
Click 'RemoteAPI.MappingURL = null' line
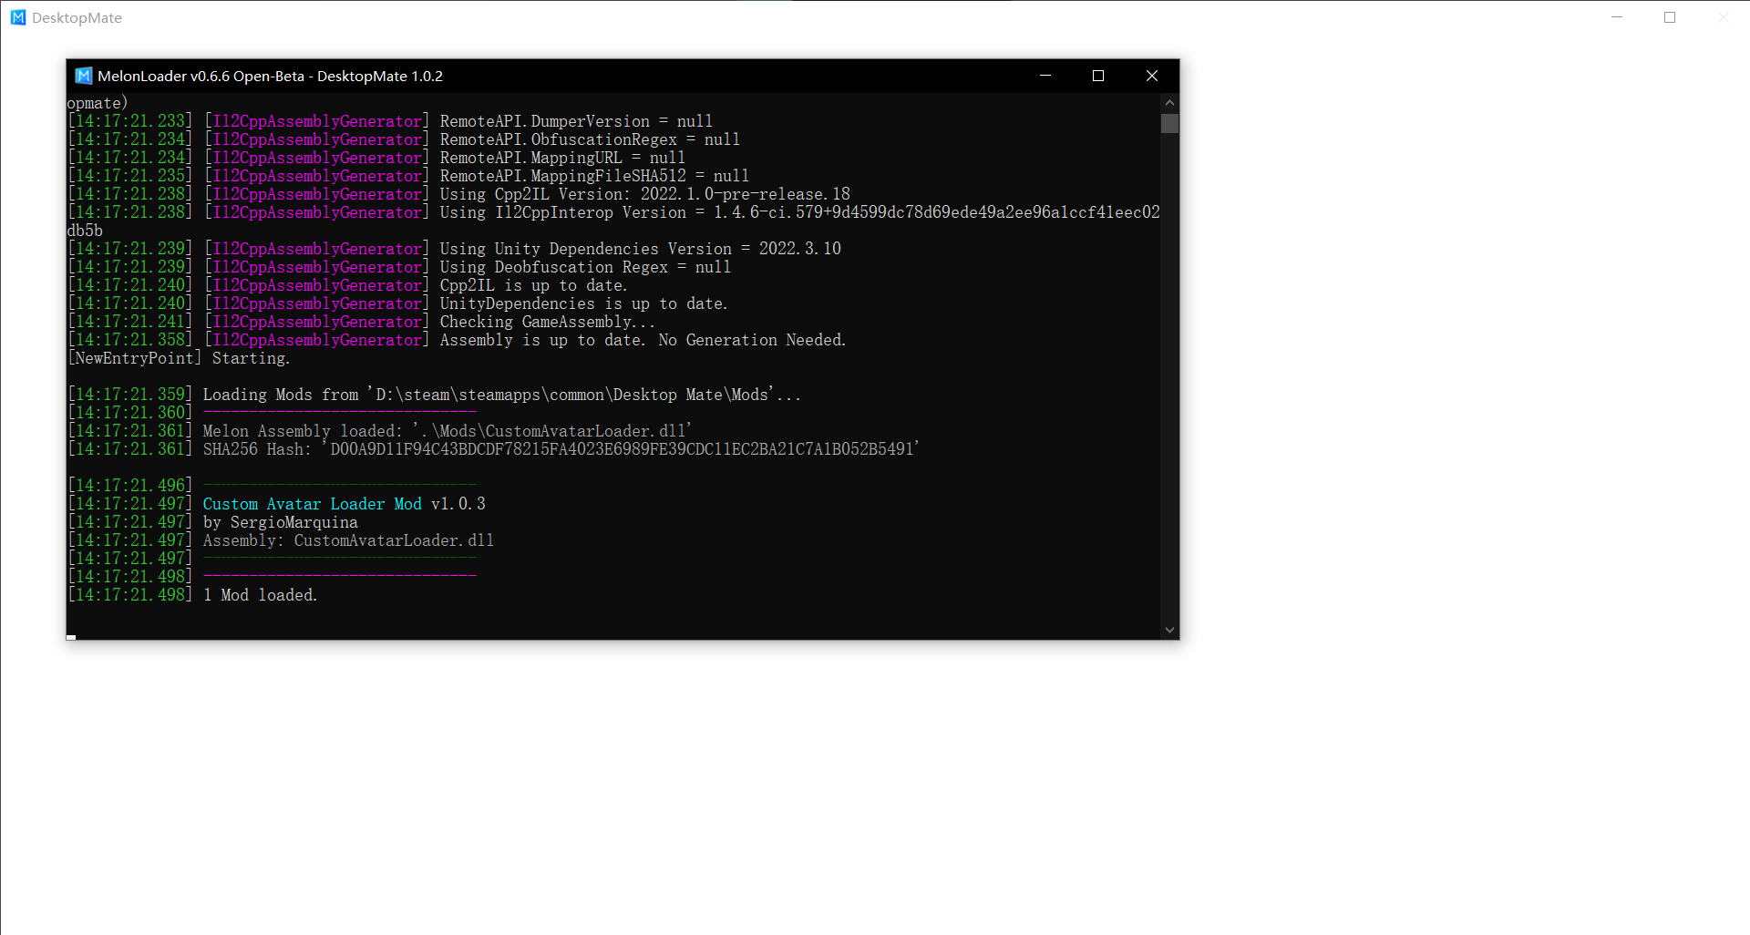tap(562, 158)
